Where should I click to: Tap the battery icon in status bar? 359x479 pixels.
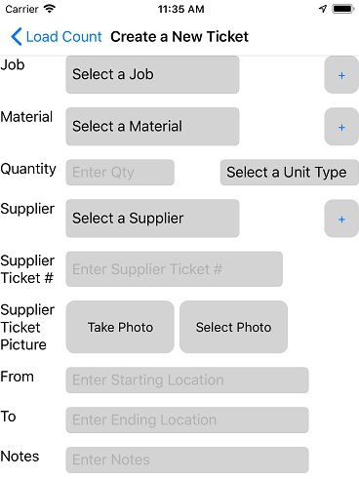click(342, 9)
